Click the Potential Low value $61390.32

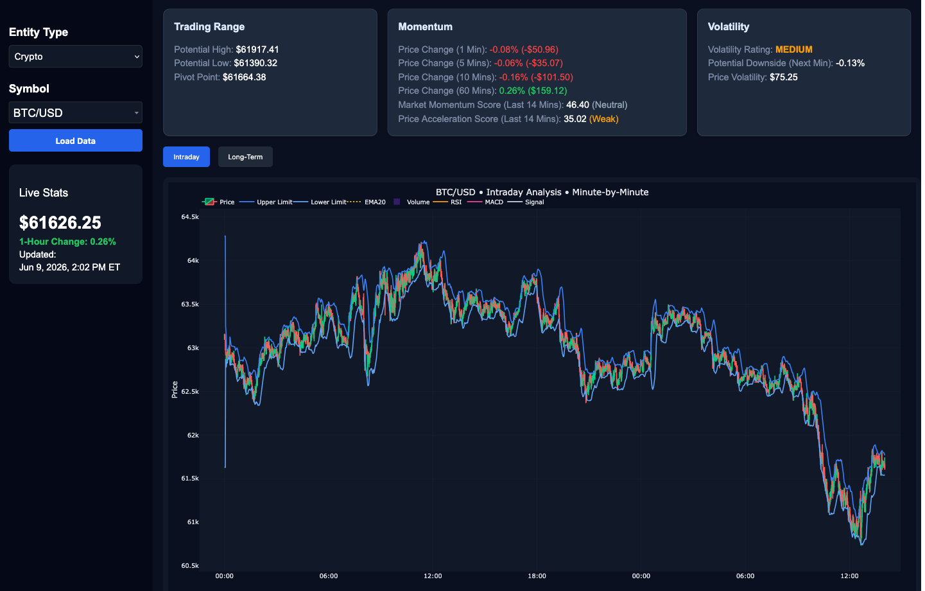255,63
